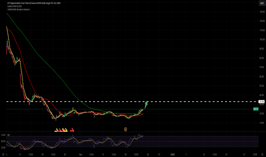266x157 pixels.
Task: Click the 40.00 price axis label
Action: coord(262,95)
